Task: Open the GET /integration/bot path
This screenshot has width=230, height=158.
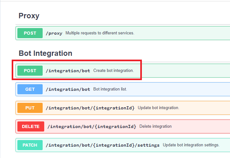Action: (68, 89)
